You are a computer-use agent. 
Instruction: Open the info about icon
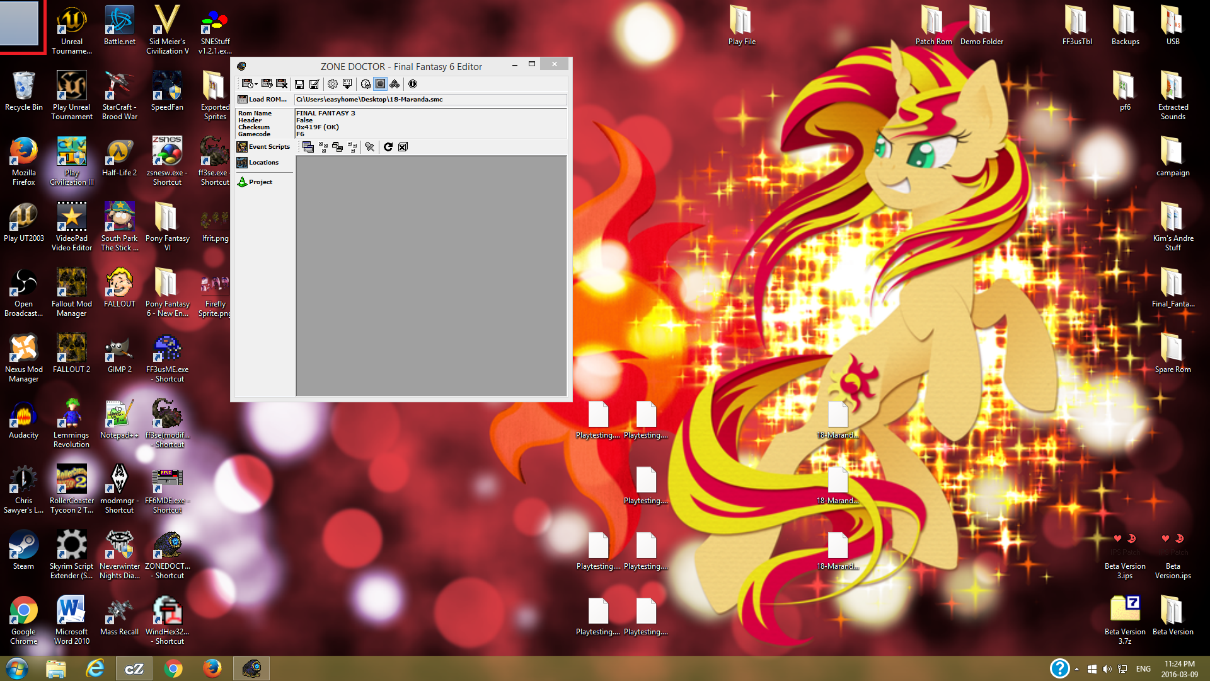[413, 84]
